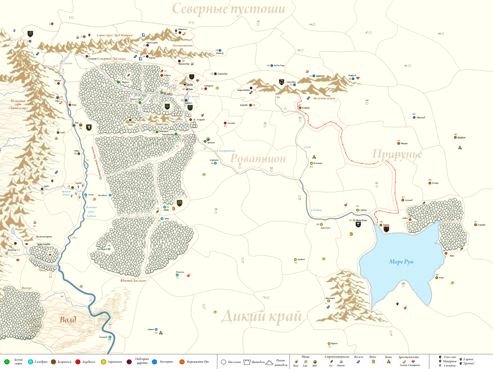Click the "Море Рун" lake label
This screenshot has height=369, width=493.
401,261
